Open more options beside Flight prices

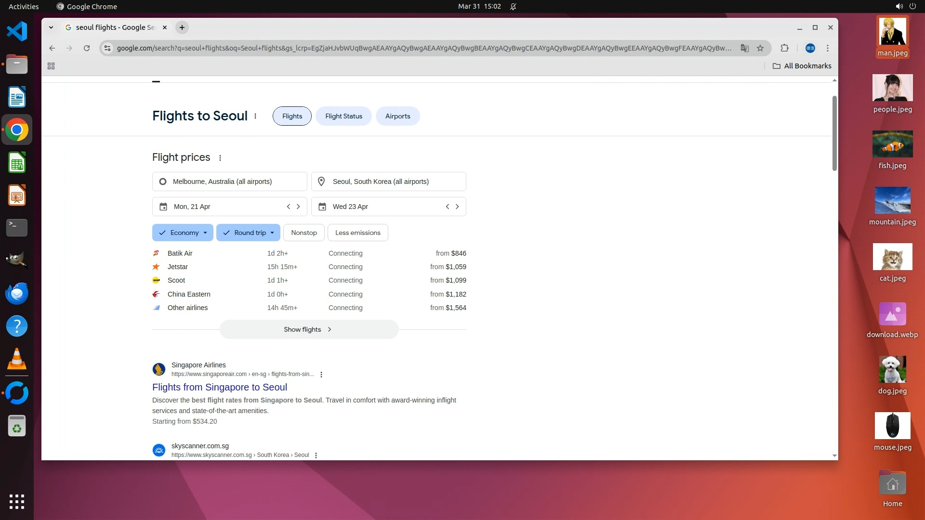tap(220, 158)
